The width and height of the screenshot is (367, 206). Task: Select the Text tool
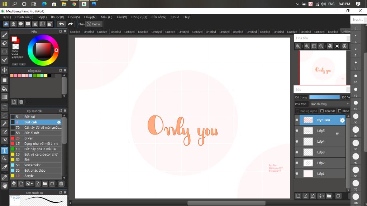(4, 151)
